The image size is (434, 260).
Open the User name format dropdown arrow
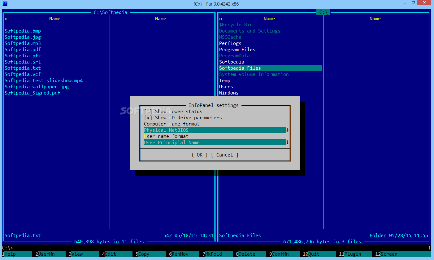[287, 143]
